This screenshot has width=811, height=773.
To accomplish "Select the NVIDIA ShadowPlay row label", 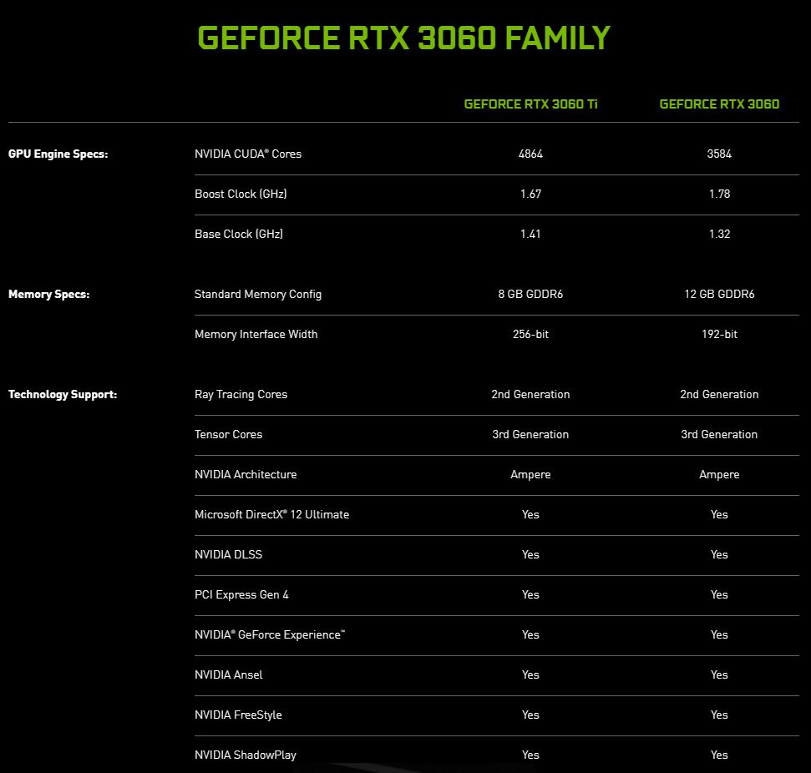I will coord(246,755).
